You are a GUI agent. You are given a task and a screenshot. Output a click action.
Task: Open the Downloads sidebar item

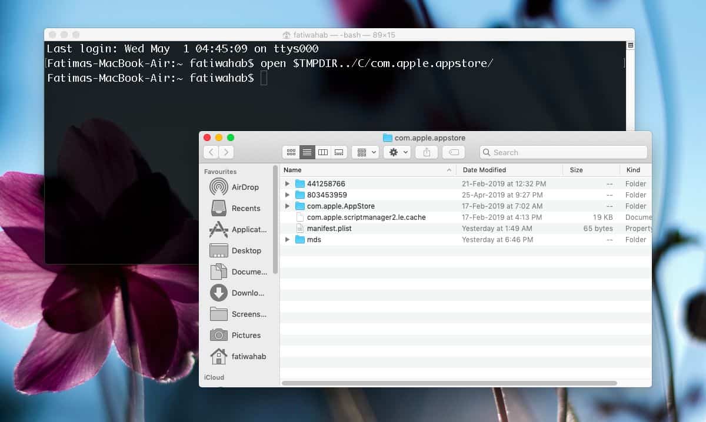(238, 293)
